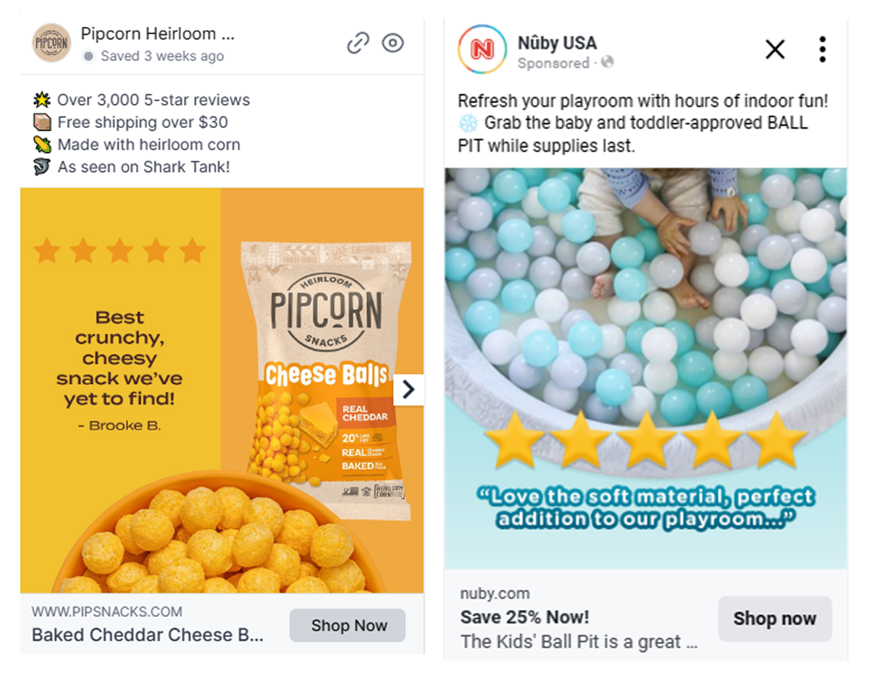Open the nuby.com link
The image size is (869, 694).
point(495,593)
